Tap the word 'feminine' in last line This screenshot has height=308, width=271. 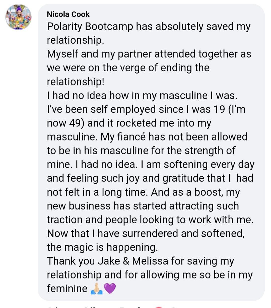(67, 288)
